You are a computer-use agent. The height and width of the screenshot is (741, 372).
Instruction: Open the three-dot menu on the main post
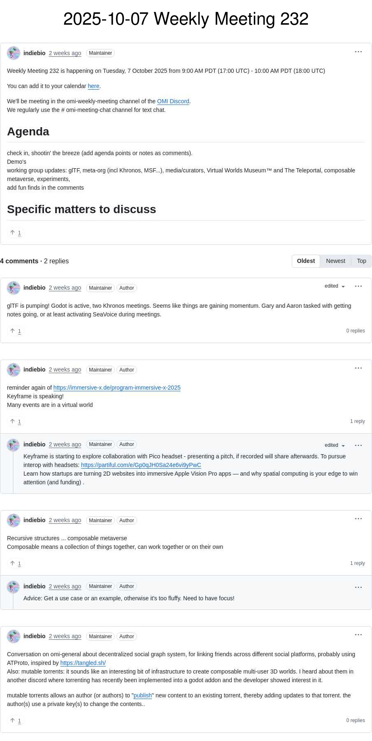pyautogui.click(x=358, y=52)
